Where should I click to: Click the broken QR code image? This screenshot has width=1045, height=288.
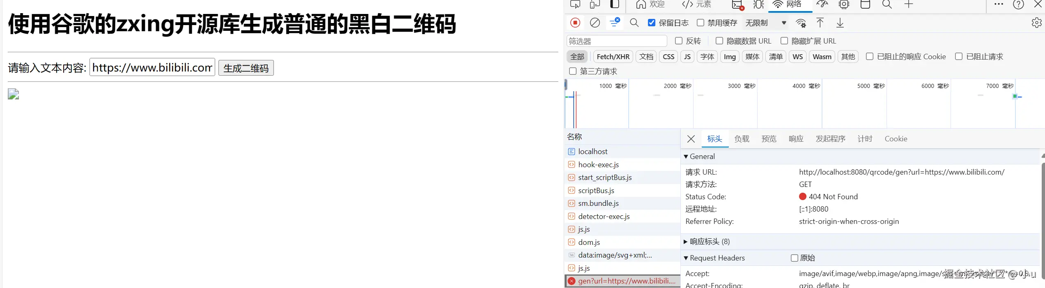tap(14, 94)
